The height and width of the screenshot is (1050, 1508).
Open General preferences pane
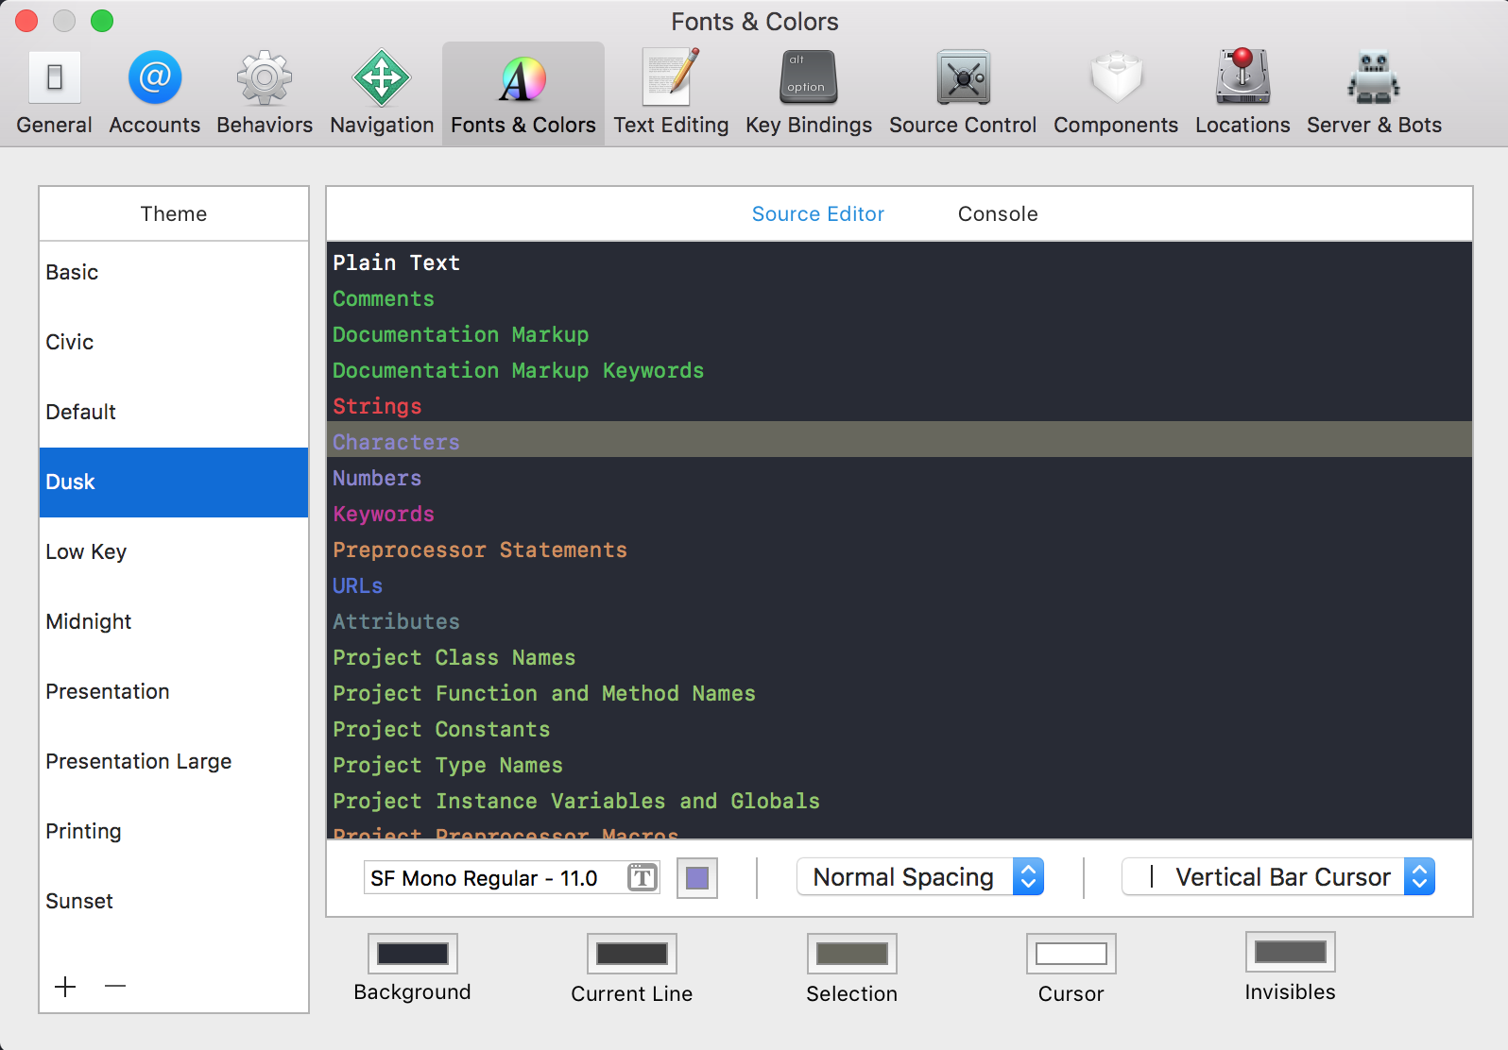54,93
